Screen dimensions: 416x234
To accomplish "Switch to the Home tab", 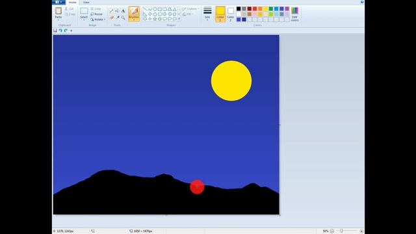I will (72, 3).
